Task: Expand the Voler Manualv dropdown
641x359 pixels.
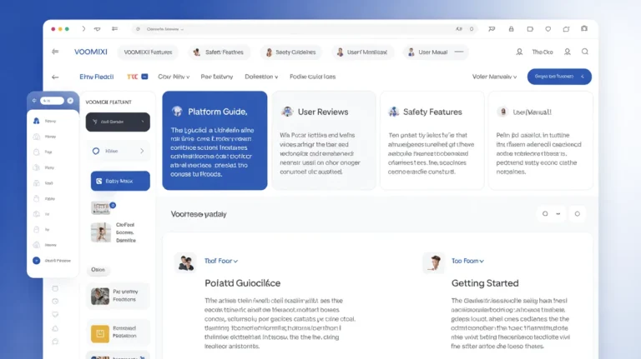Action: [x=494, y=77]
